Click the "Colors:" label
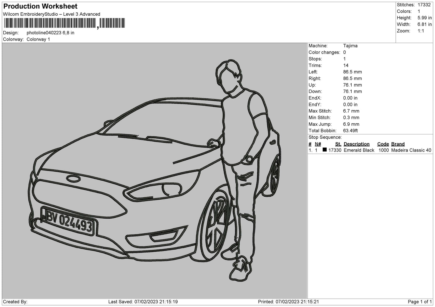 point(404,11)
